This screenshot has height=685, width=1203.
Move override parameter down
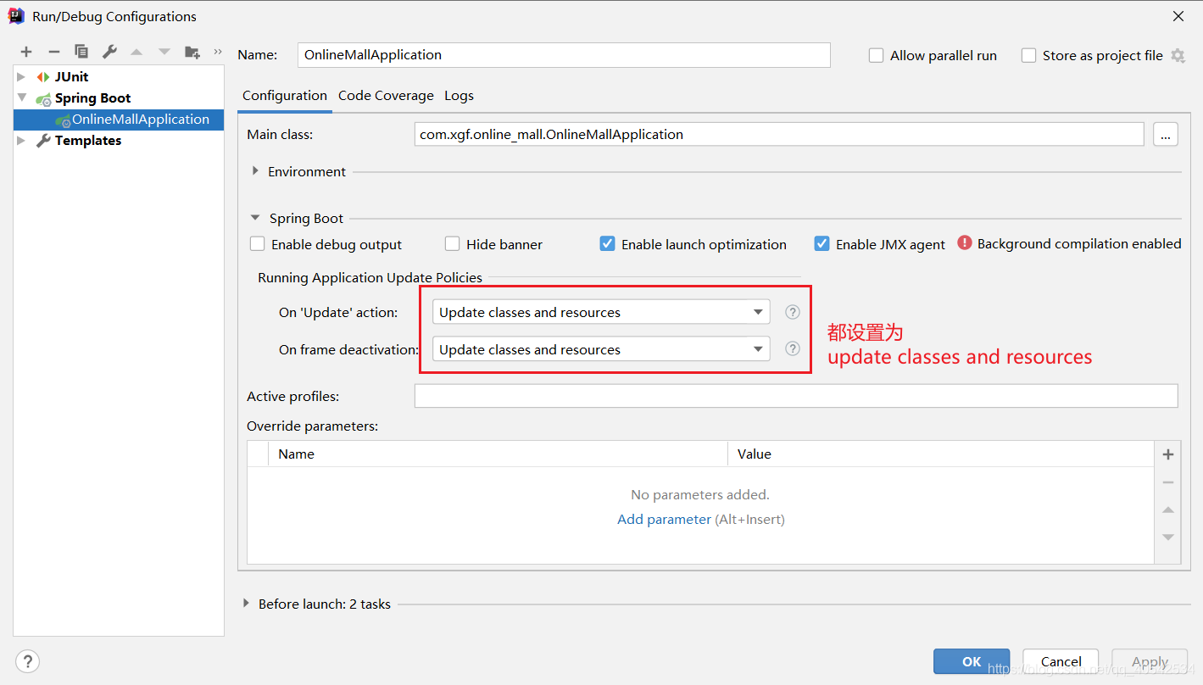tap(1168, 537)
